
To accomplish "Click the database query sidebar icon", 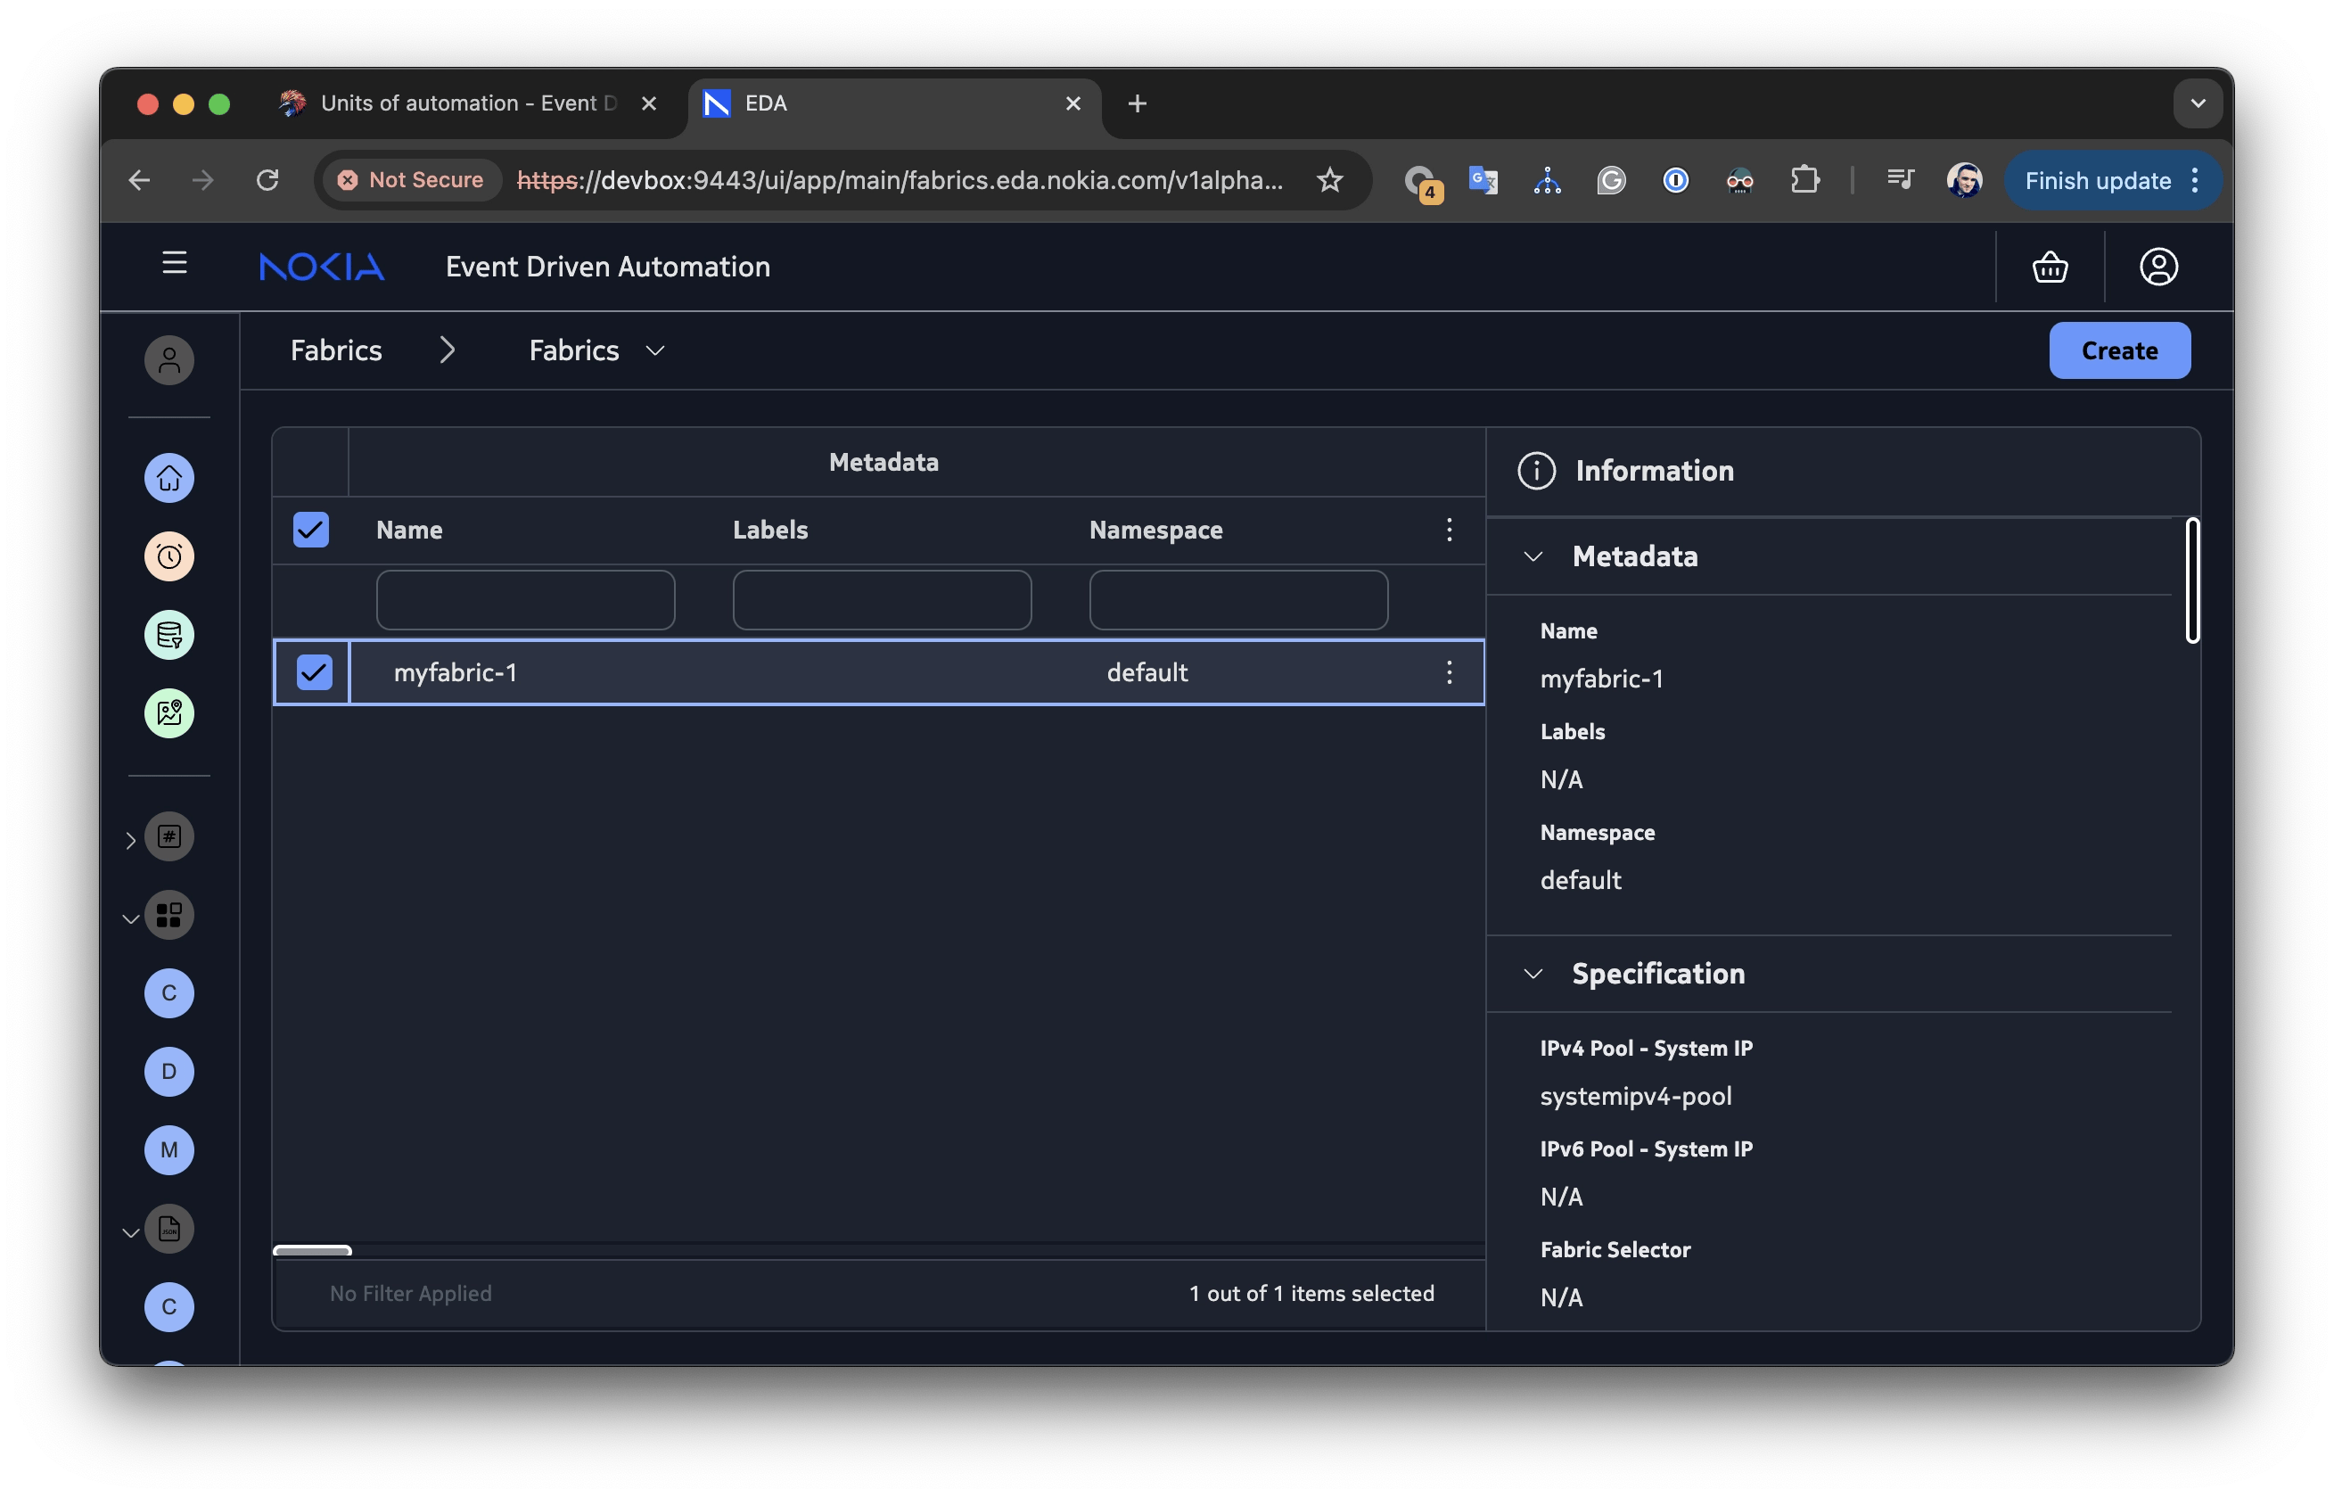I will click(169, 635).
